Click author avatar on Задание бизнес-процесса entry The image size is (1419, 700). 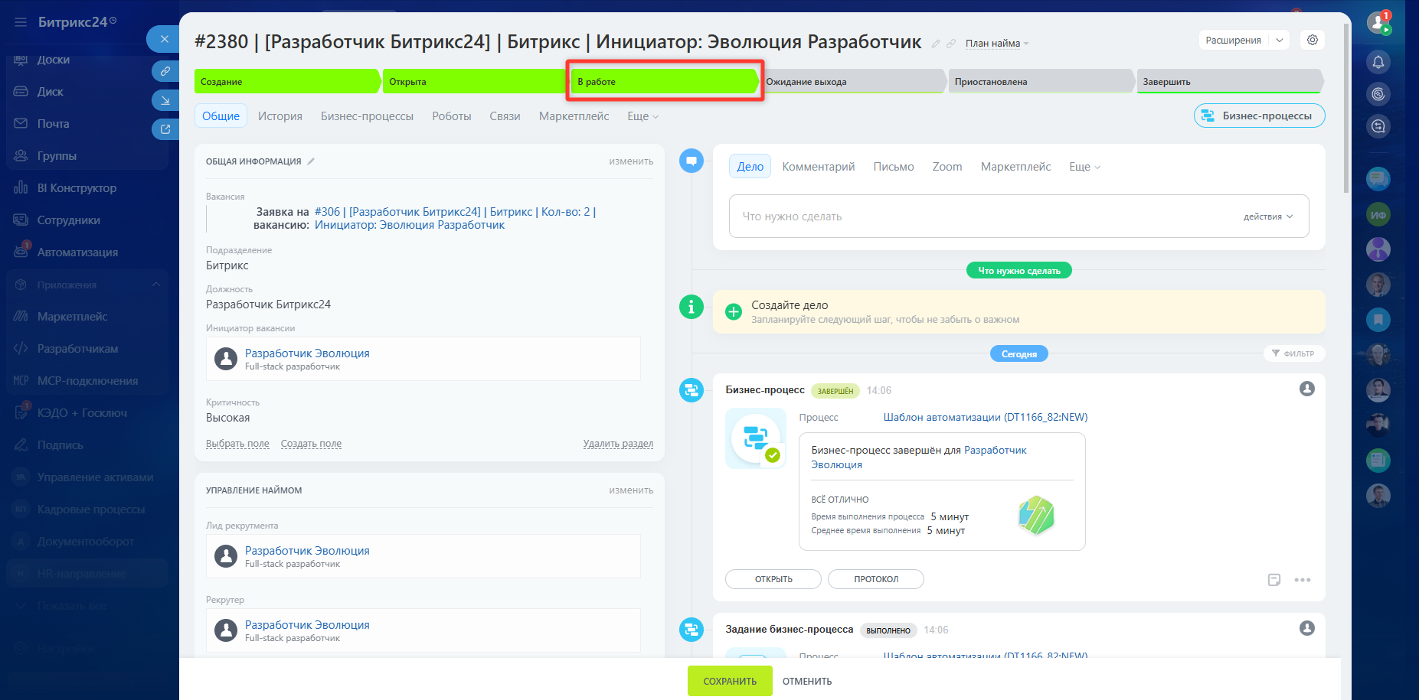coord(1307,628)
